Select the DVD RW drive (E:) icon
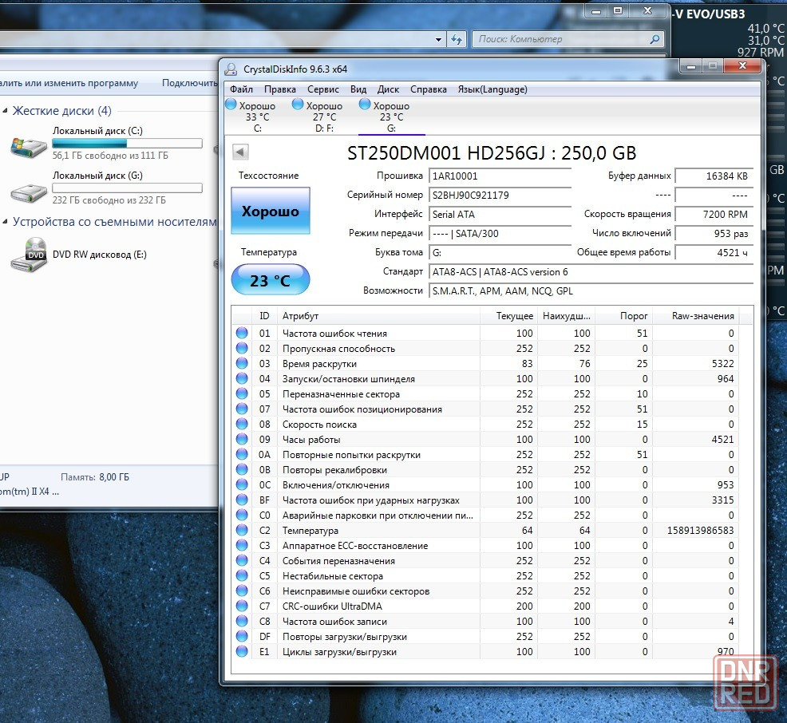 [28, 255]
